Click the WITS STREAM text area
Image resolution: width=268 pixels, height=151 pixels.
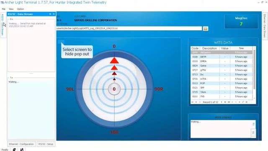(x=221, y=129)
